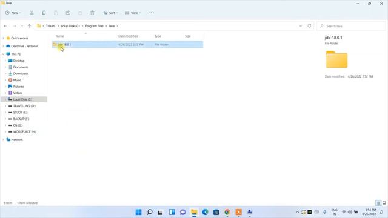388x218 pixels.
Task: Open Microsoft Store from taskbar
Action: pos(216,212)
